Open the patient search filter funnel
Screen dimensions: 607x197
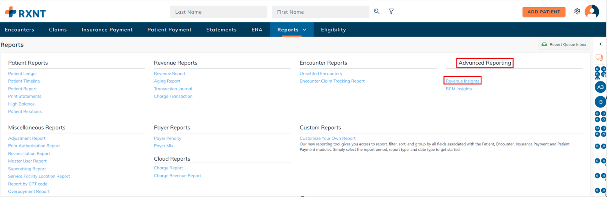pos(391,11)
